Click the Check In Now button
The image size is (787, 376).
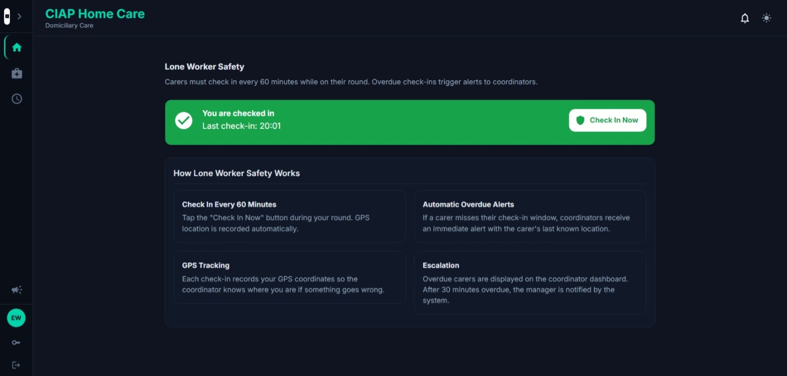point(607,120)
